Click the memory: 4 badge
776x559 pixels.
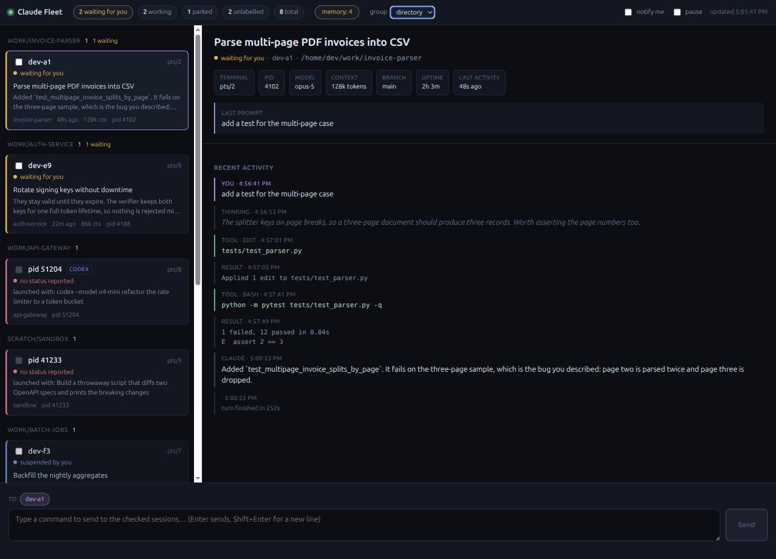click(x=337, y=12)
